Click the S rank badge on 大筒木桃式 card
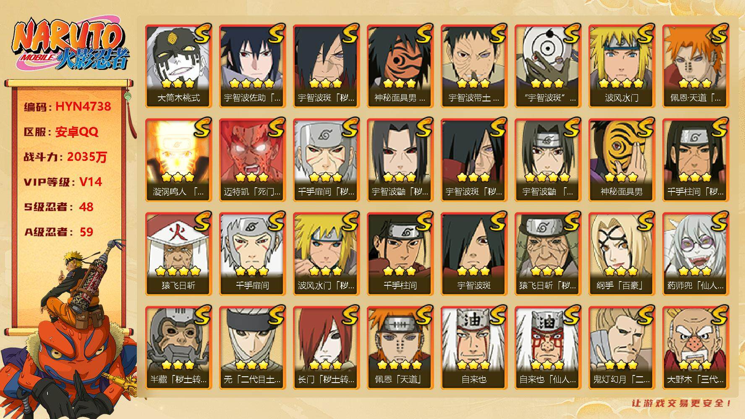The image size is (745, 419). 202,34
